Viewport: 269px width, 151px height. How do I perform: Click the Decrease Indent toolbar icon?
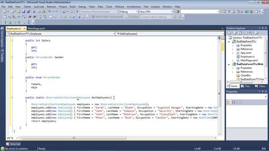30,17
